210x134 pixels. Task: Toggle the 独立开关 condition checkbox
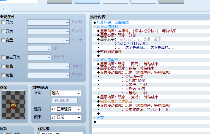tap(3, 57)
